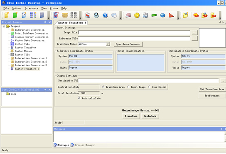Click the Pixel Resolution value field

click(88, 93)
